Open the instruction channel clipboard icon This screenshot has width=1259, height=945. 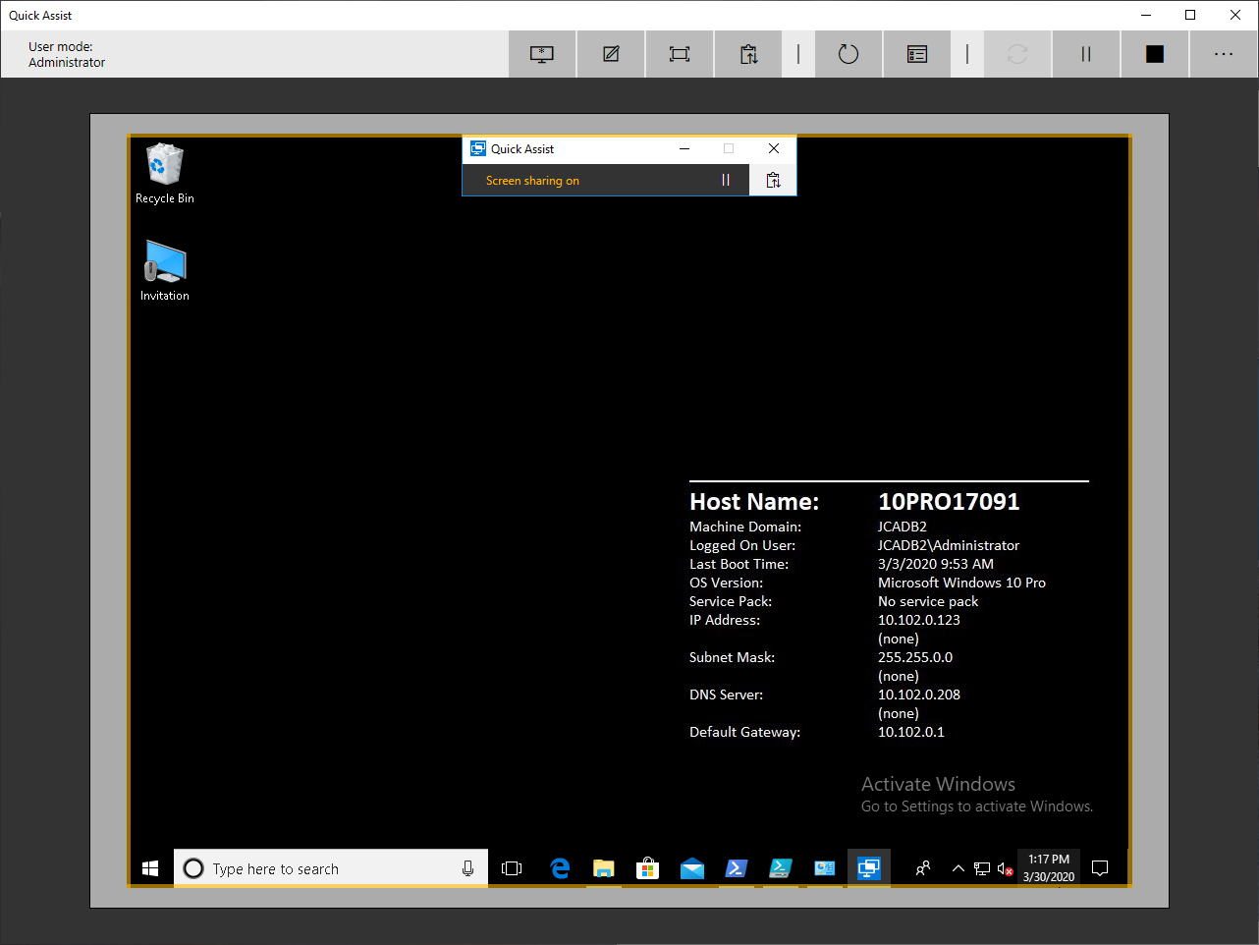(748, 54)
